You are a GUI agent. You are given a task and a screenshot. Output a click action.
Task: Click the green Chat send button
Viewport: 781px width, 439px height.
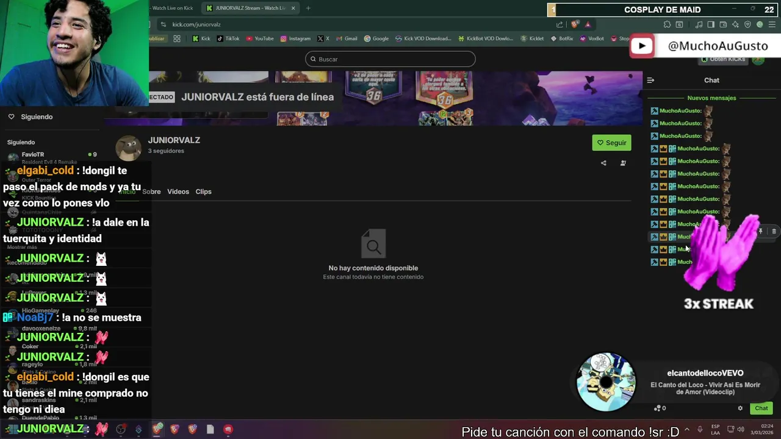click(x=761, y=408)
